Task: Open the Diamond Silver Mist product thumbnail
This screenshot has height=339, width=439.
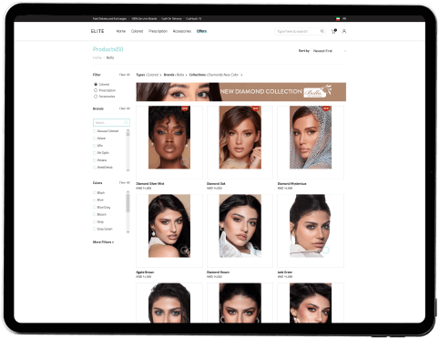Action: click(x=169, y=138)
